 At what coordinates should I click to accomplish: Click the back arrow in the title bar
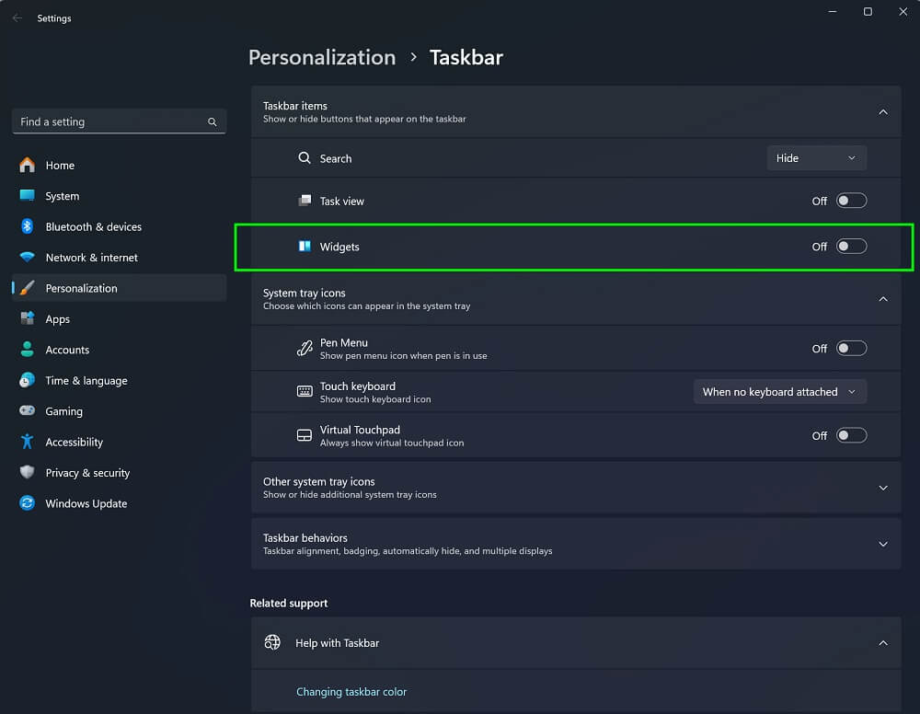click(x=17, y=18)
